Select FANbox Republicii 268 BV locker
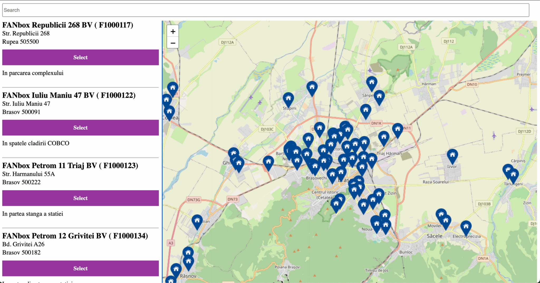This screenshot has height=283, width=540. pyautogui.click(x=80, y=57)
